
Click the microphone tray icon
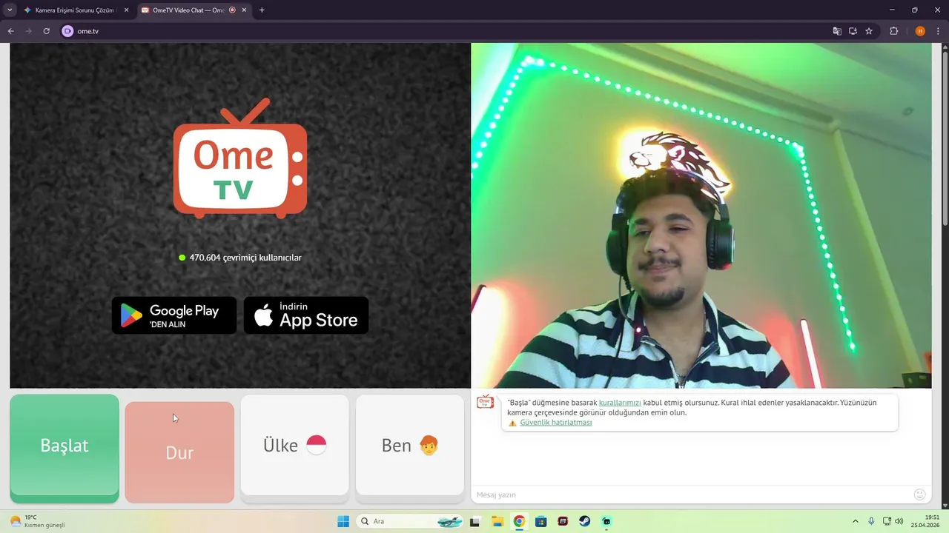click(x=871, y=521)
